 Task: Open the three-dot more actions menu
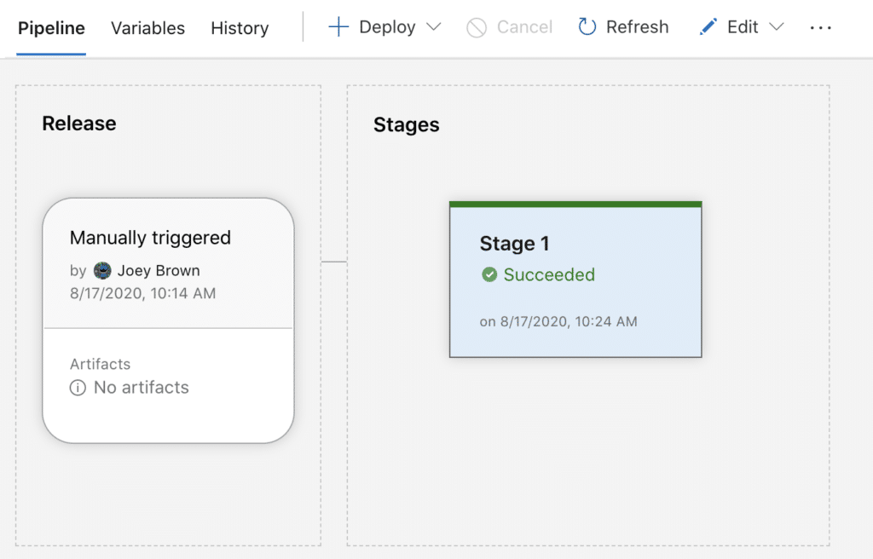(x=820, y=27)
